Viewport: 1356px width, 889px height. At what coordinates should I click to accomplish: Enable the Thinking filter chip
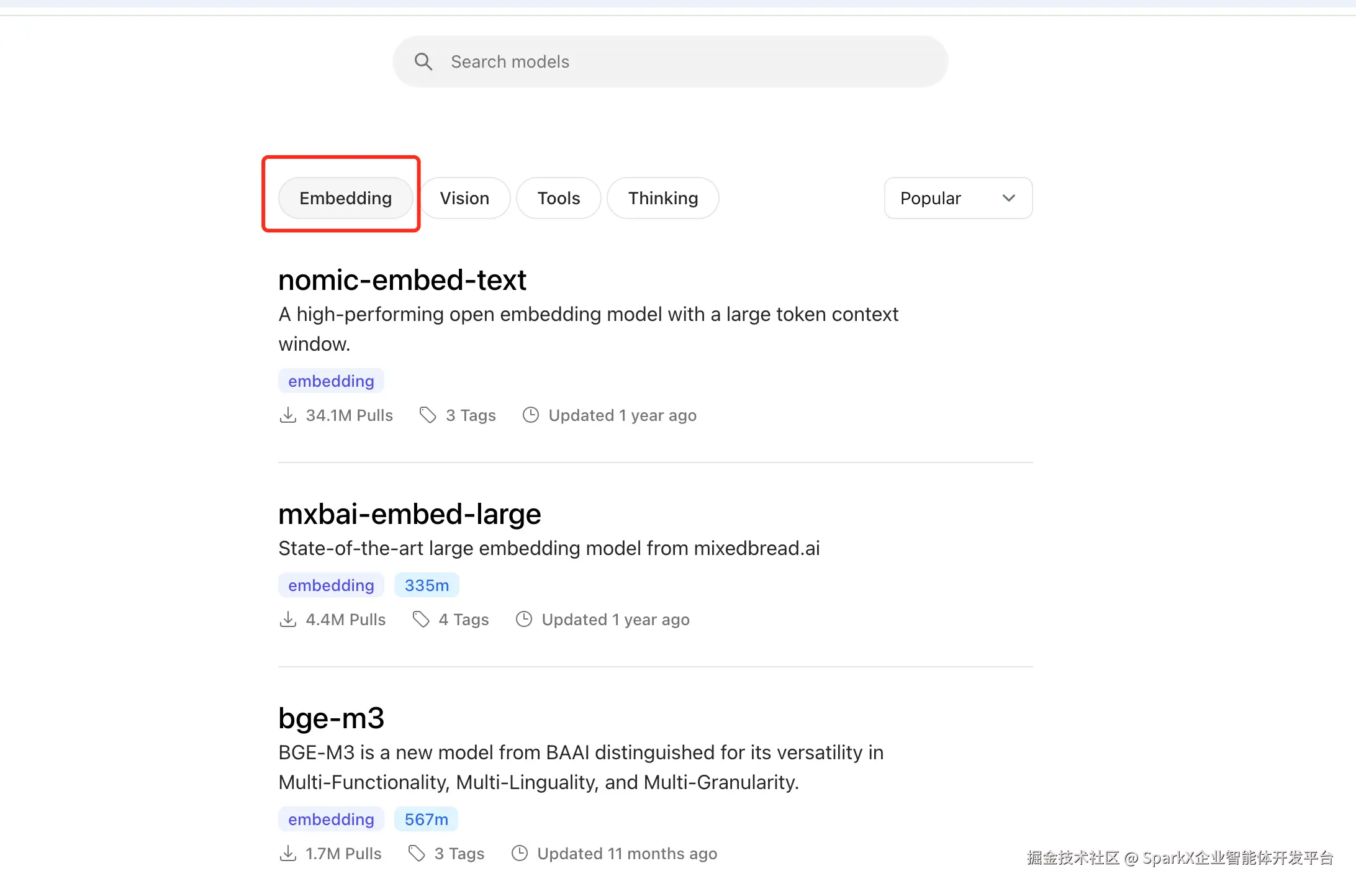pos(662,198)
